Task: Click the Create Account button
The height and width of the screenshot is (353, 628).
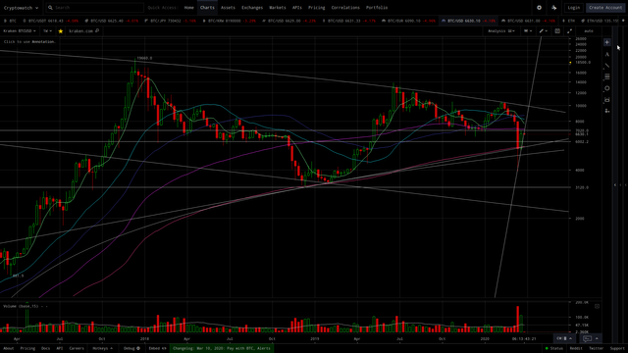Action: pyautogui.click(x=605, y=8)
